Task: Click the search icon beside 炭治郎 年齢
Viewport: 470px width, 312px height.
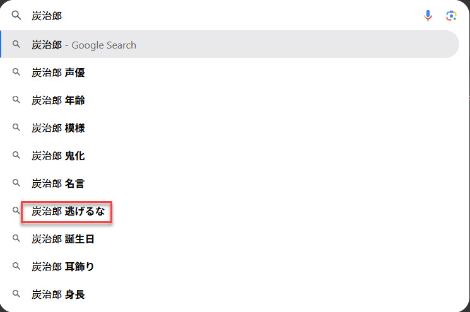Action: pos(16,100)
